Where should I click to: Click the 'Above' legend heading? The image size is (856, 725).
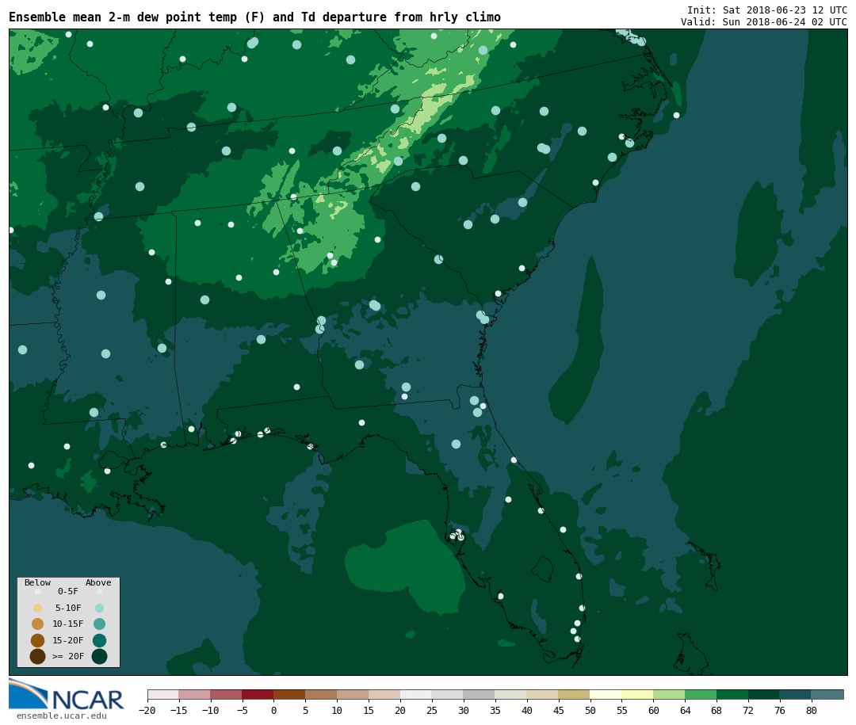[98, 582]
